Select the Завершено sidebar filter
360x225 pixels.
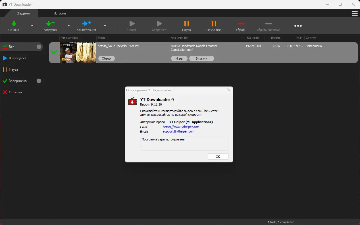pyautogui.click(x=22, y=81)
